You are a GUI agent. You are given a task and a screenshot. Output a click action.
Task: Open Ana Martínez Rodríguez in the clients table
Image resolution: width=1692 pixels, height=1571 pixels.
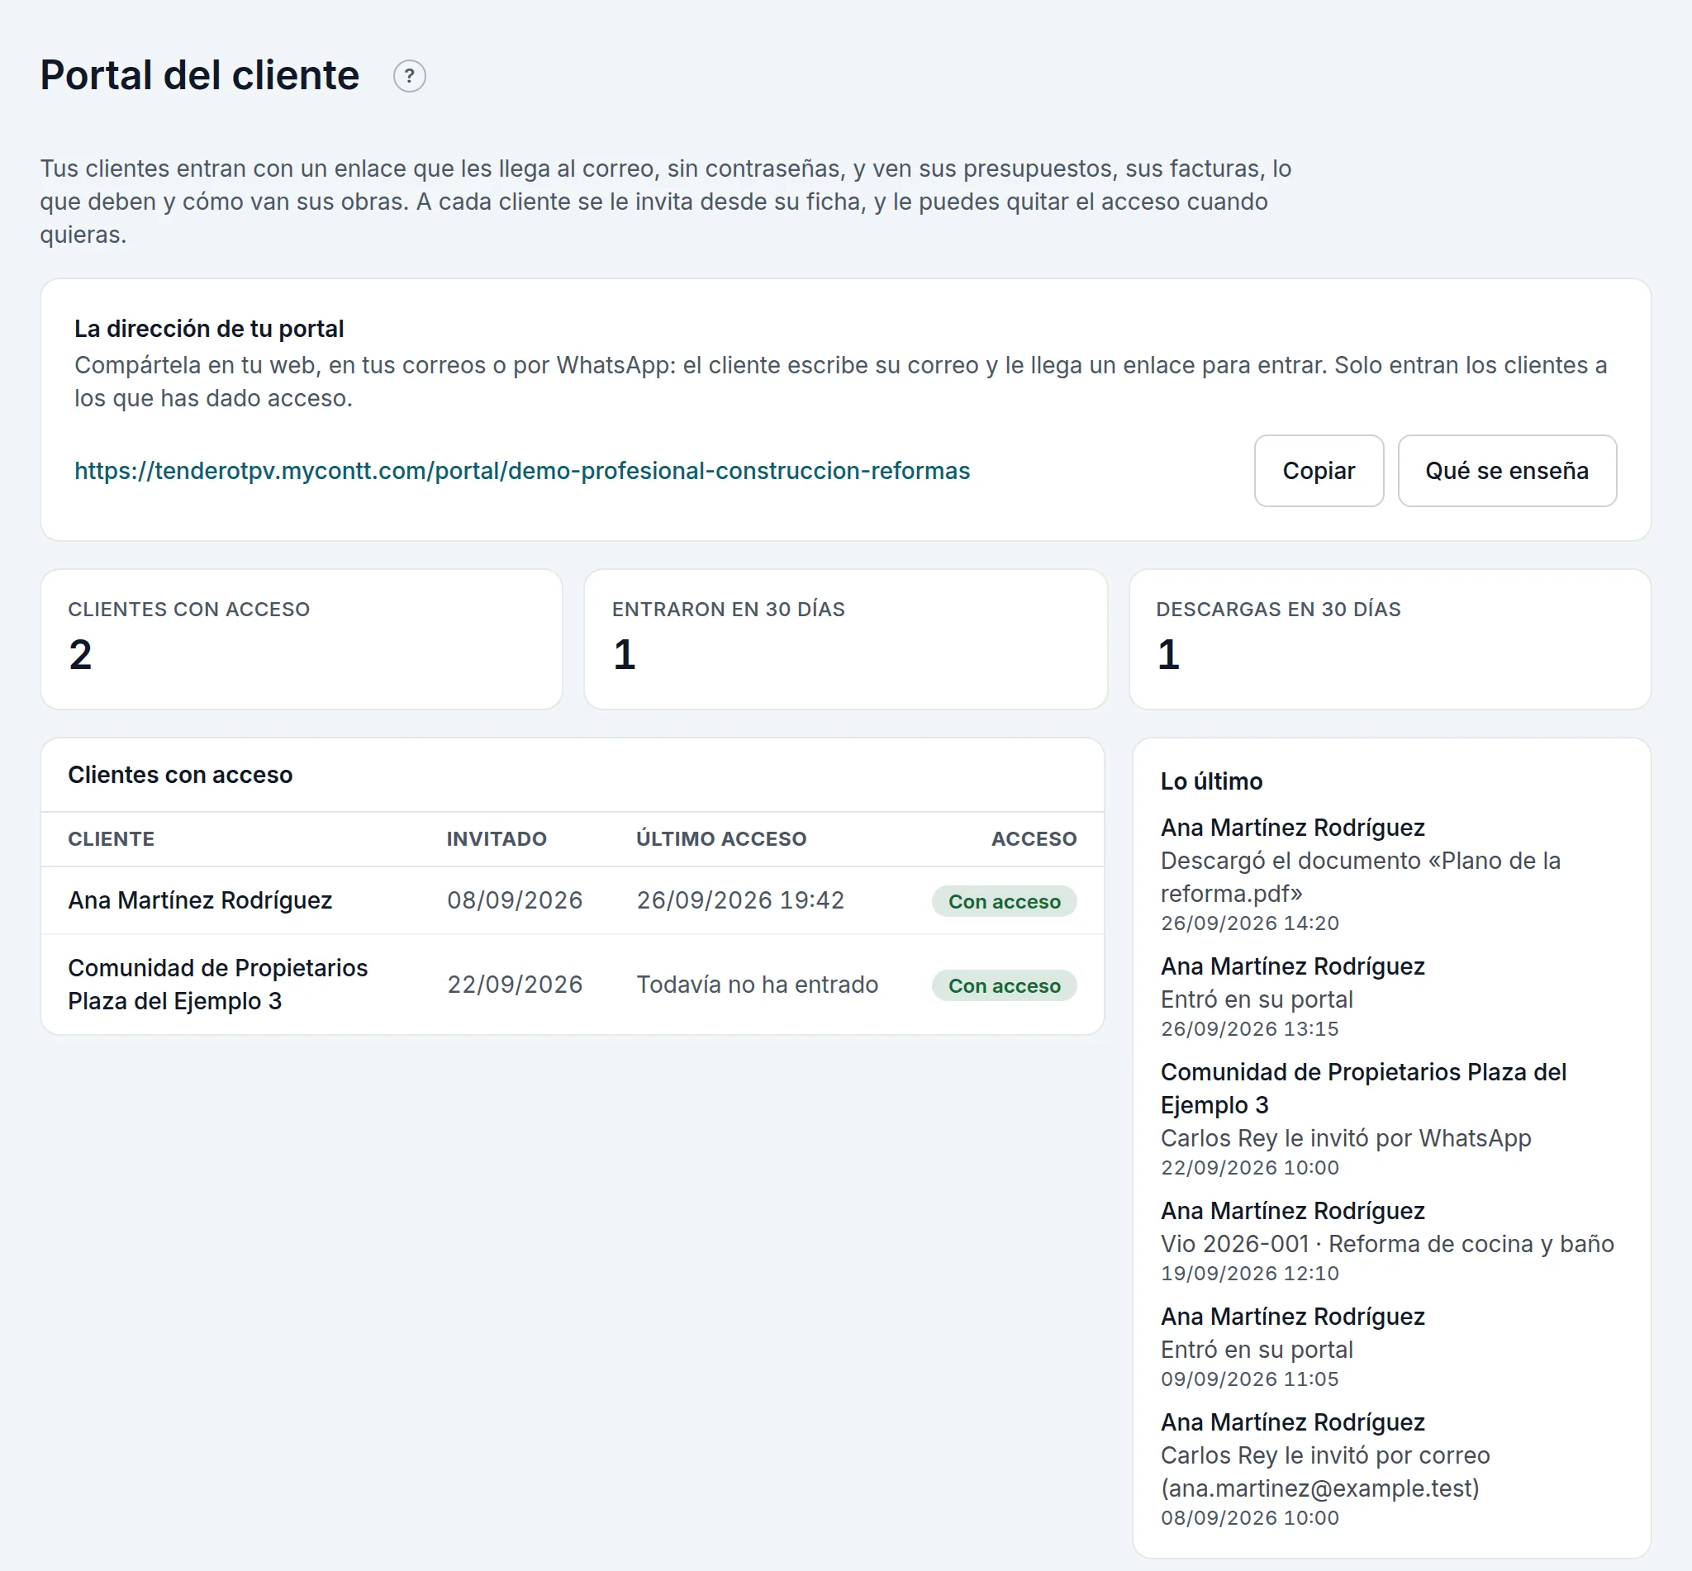click(x=200, y=900)
